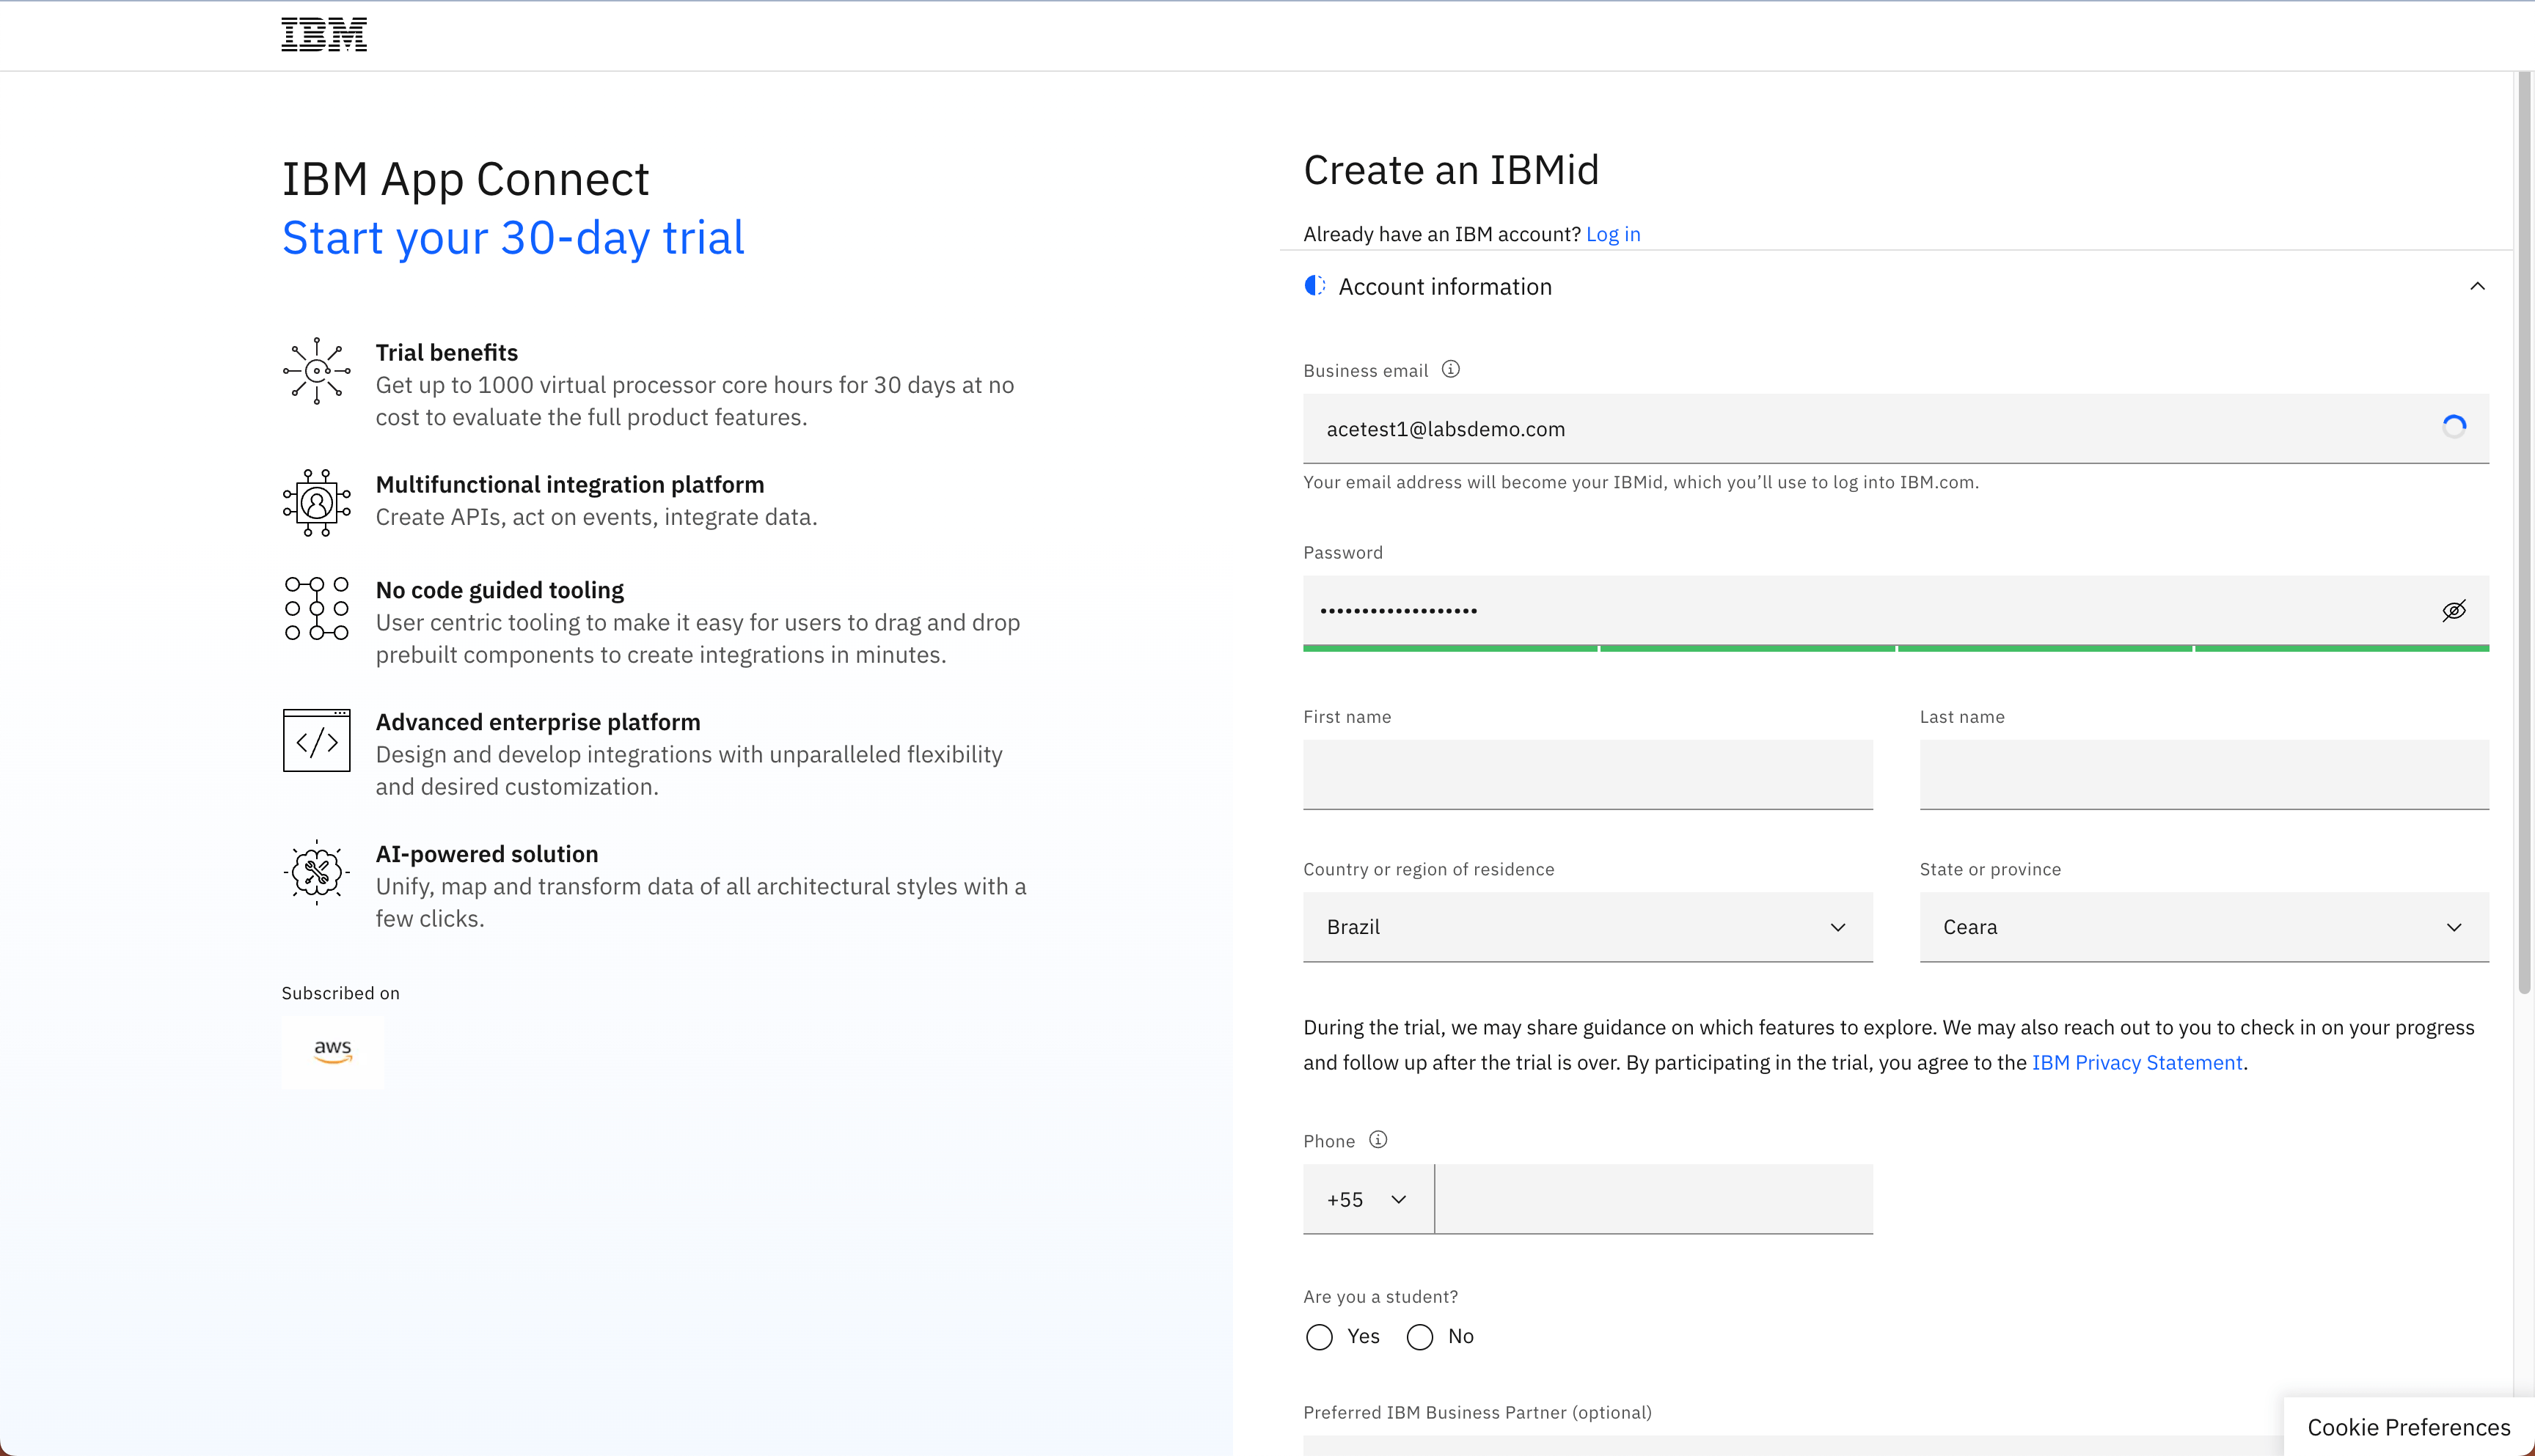The image size is (2535, 1456).
Task: Click the AI-powered solution brain icon
Action: coord(316,872)
